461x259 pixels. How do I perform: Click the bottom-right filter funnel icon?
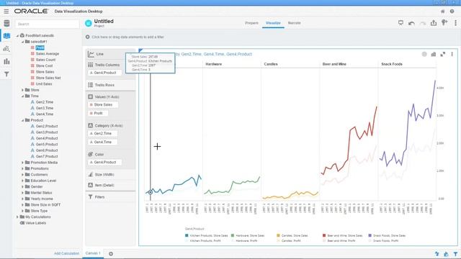point(455,254)
